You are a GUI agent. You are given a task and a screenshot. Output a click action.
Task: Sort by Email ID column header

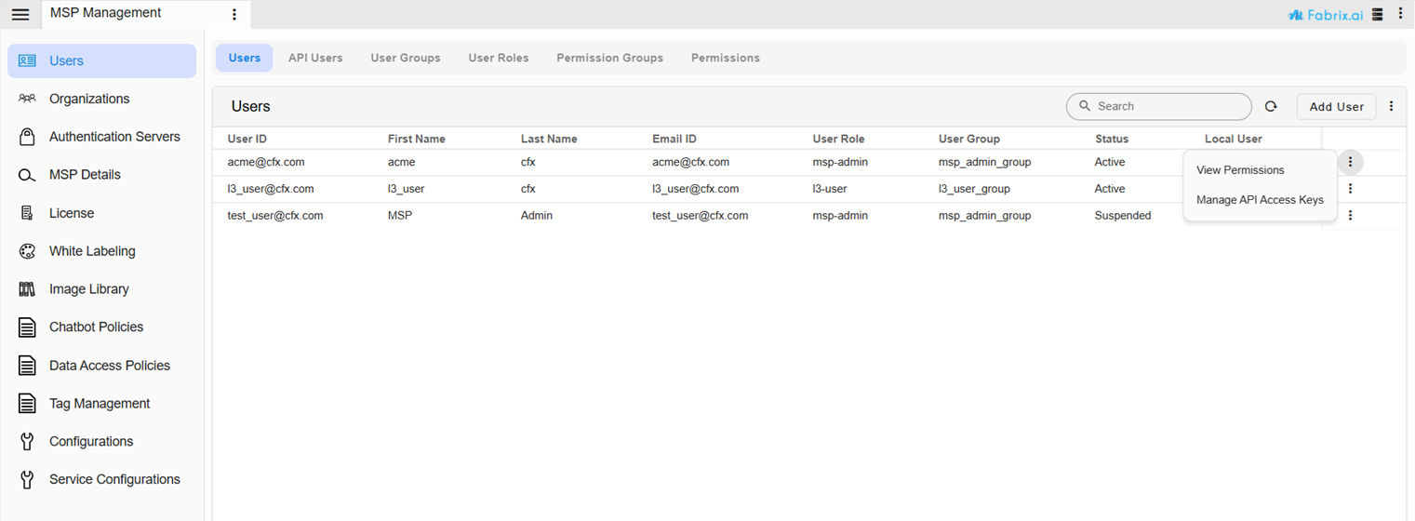coord(674,139)
